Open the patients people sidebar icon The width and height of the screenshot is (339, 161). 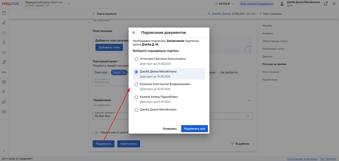4,42
